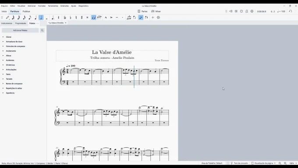Open Paletas panel options menu

pyautogui.click(x=38, y=23)
